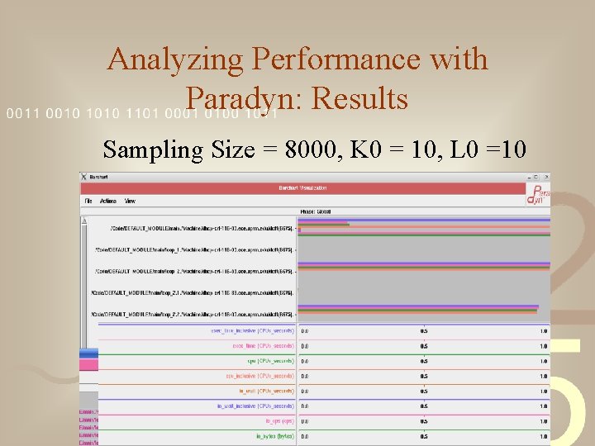Click the vertical scrollbar track of resource list
The width and height of the screenshot is (595, 446).
click(84, 284)
